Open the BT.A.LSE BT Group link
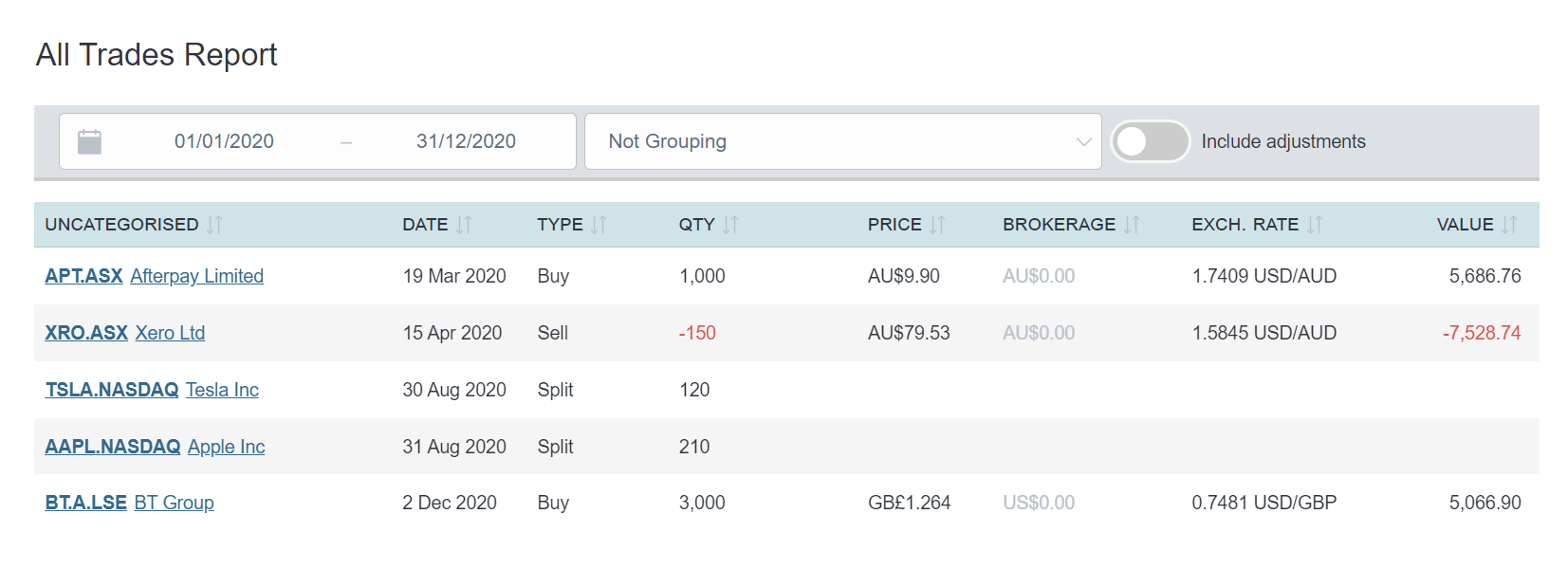Screen dimensions: 1568x569 pyautogui.click(x=130, y=503)
